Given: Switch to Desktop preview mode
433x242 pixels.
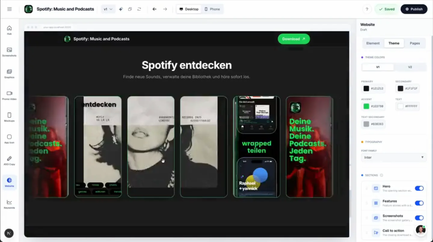Looking at the screenshot, I should tap(189, 9).
